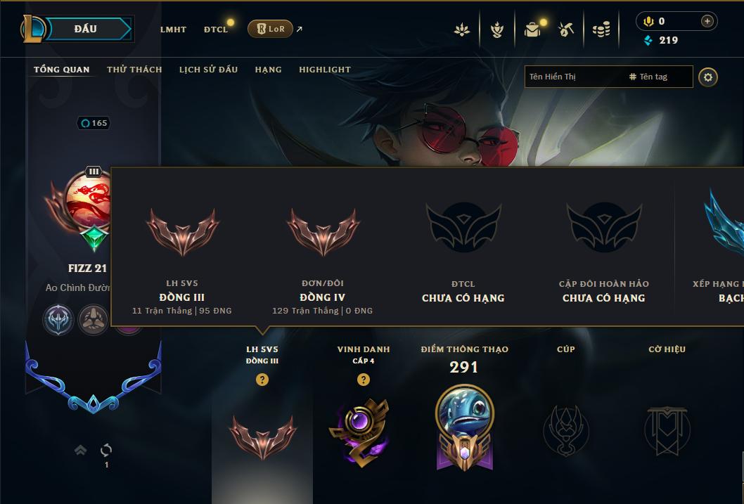
Task: Click the Fizz mastery emblem
Action: [x=465, y=427]
